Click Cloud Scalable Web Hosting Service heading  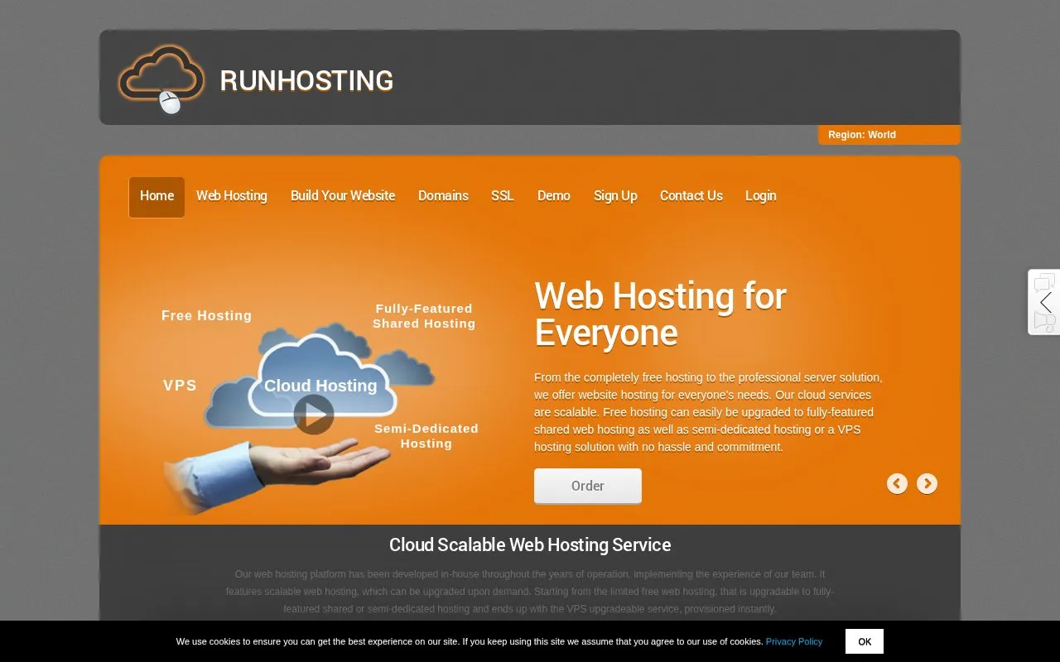530,544
